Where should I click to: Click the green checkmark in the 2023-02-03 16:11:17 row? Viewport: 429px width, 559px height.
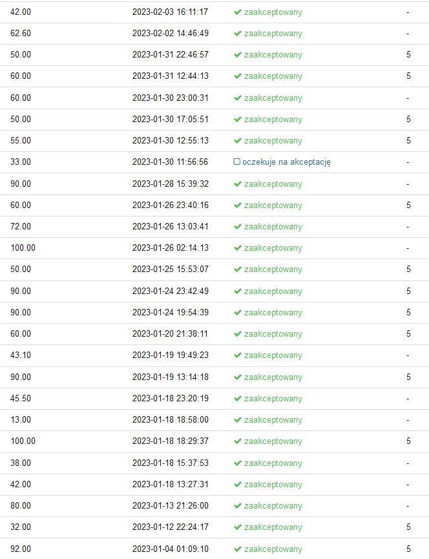coord(238,12)
